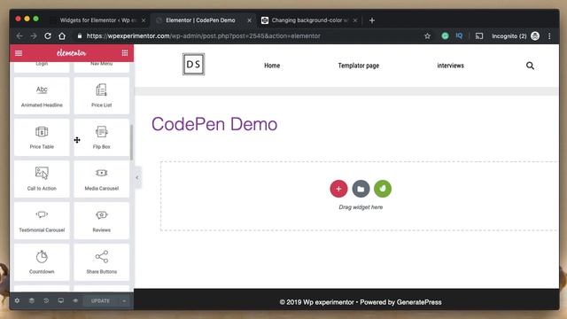Click the Drag widget here area text
The image size is (567, 319).
[x=361, y=207]
